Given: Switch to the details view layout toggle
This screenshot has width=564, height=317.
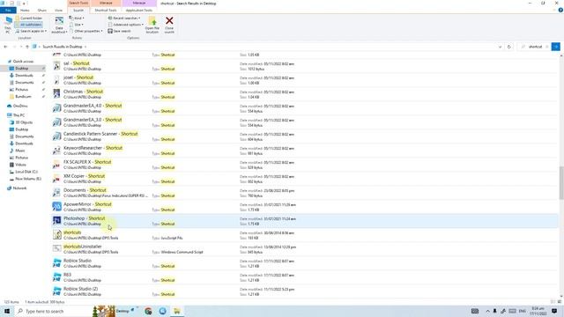Looking at the screenshot, I should (553, 302).
